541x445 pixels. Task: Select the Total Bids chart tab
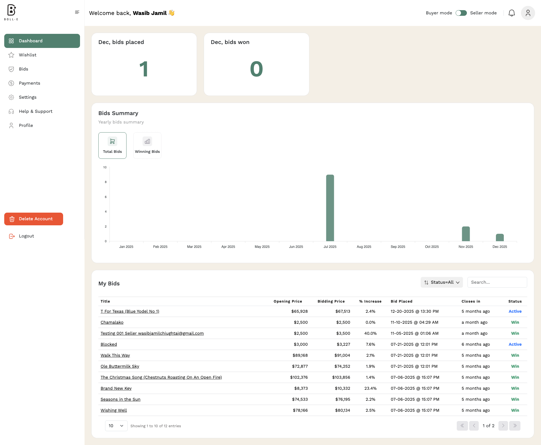point(112,146)
